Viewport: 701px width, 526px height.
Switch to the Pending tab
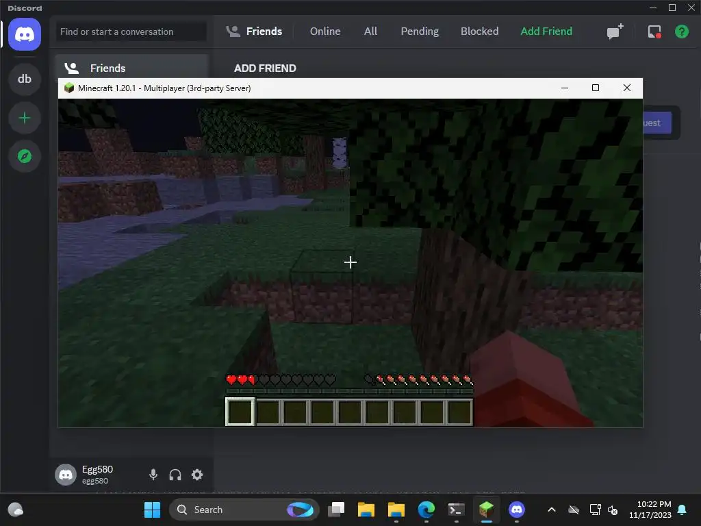click(x=420, y=32)
